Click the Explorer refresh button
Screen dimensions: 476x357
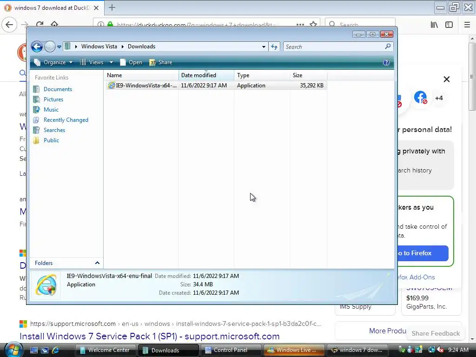click(x=274, y=47)
